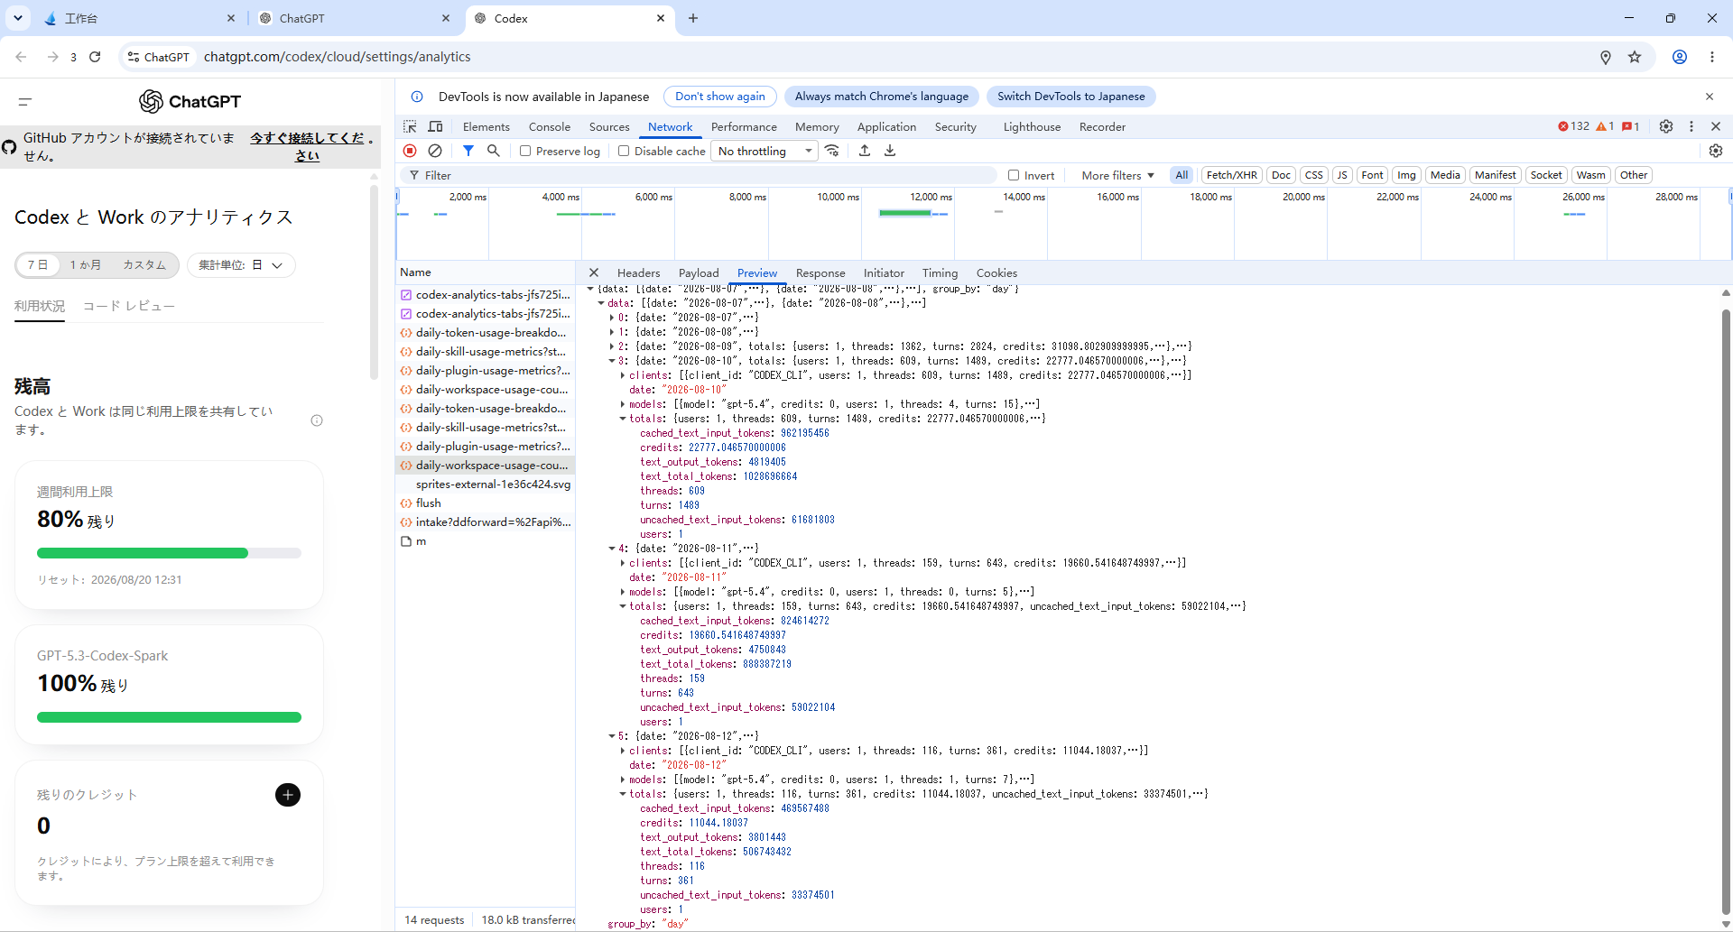Switch to the Console panel tab
The image size is (1733, 932).
click(549, 127)
